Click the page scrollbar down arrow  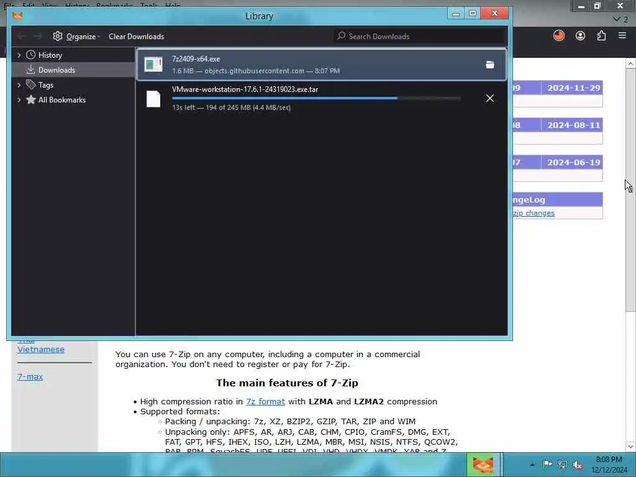coord(630,447)
